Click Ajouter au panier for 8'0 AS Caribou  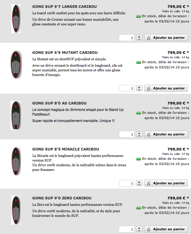[166, 134]
